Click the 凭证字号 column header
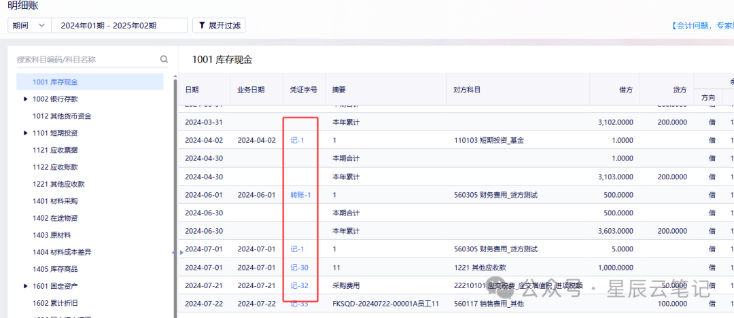This screenshot has height=318, width=734. coord(304,90)
